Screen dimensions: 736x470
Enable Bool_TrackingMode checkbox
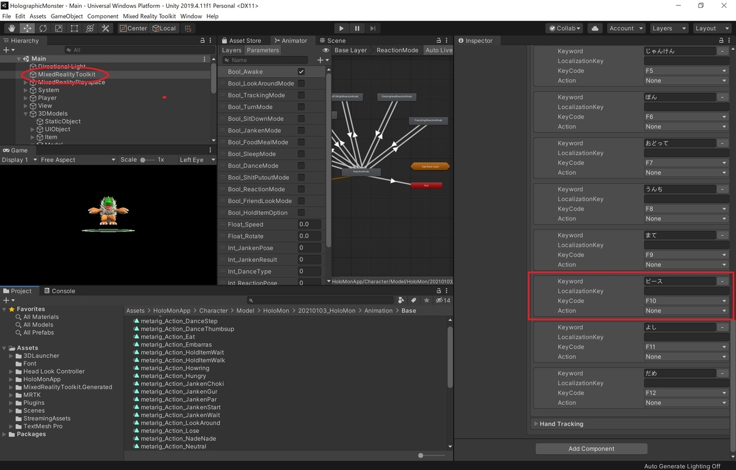pyautogui.click(x=301, y=95)
